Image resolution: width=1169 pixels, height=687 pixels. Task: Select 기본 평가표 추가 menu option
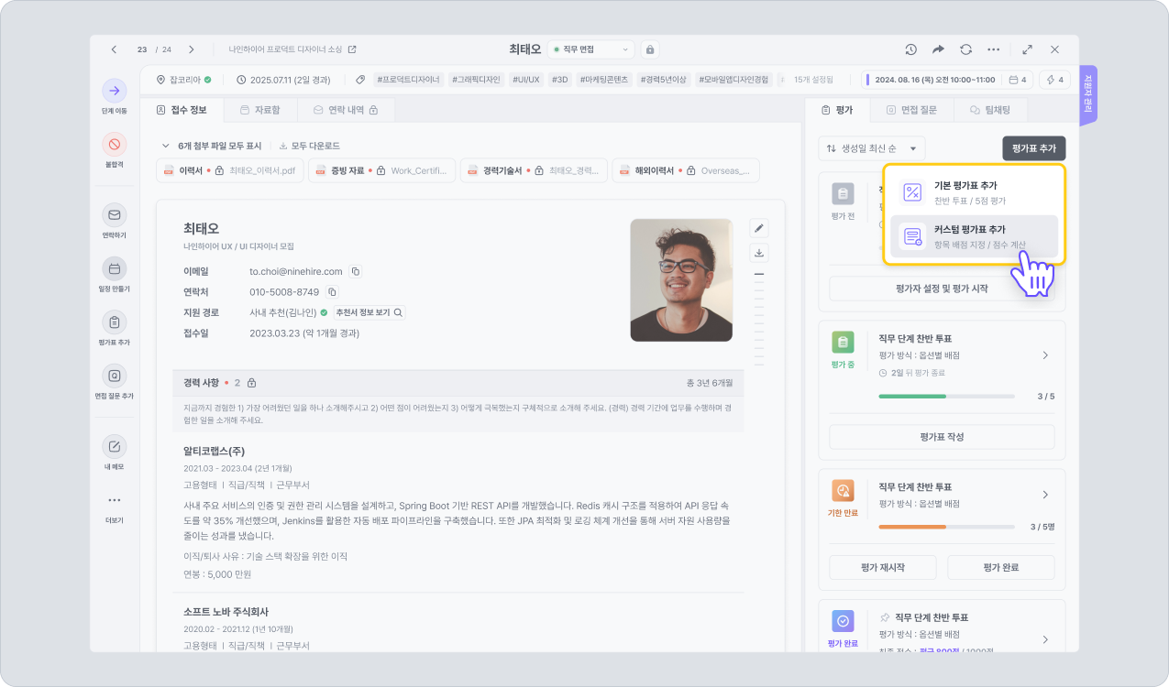[974, 192]
